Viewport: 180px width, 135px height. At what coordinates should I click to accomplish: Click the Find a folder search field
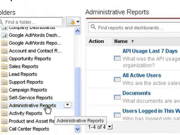32,22
